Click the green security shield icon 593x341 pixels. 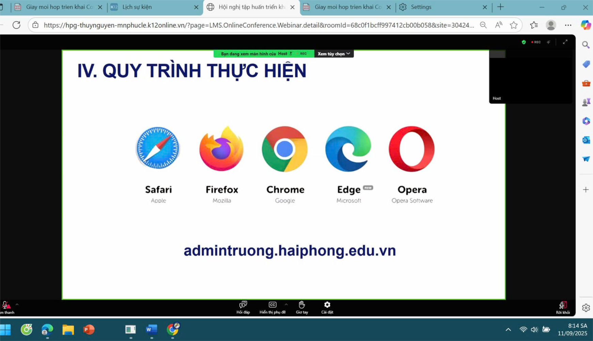(524, 42)
